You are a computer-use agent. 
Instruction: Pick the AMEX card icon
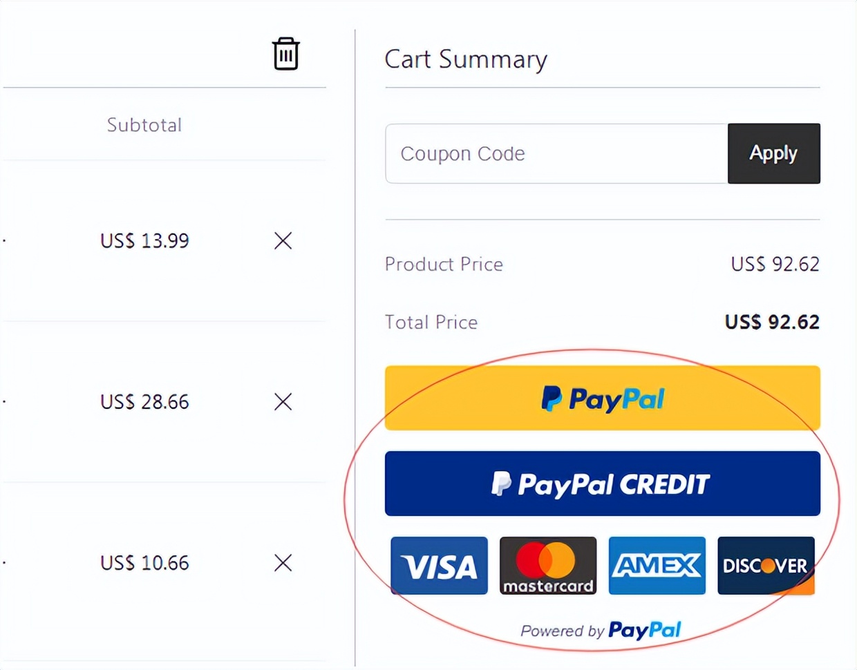pyautogui.click(x=657, y=566)
